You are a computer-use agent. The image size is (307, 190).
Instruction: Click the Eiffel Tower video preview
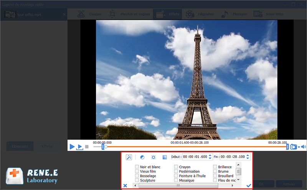(187, 80)
